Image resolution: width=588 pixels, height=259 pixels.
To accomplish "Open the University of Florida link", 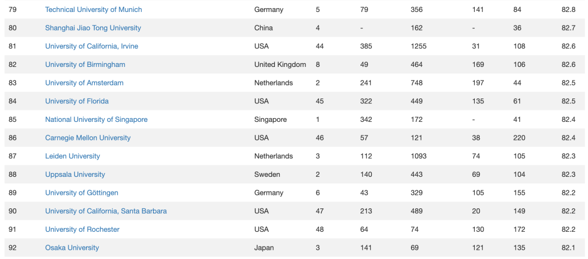I will [77, 102].
